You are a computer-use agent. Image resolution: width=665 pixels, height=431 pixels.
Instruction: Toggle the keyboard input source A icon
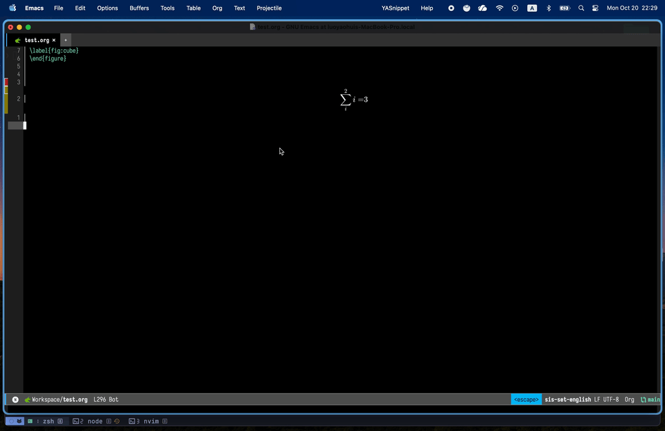pos(531,8)
